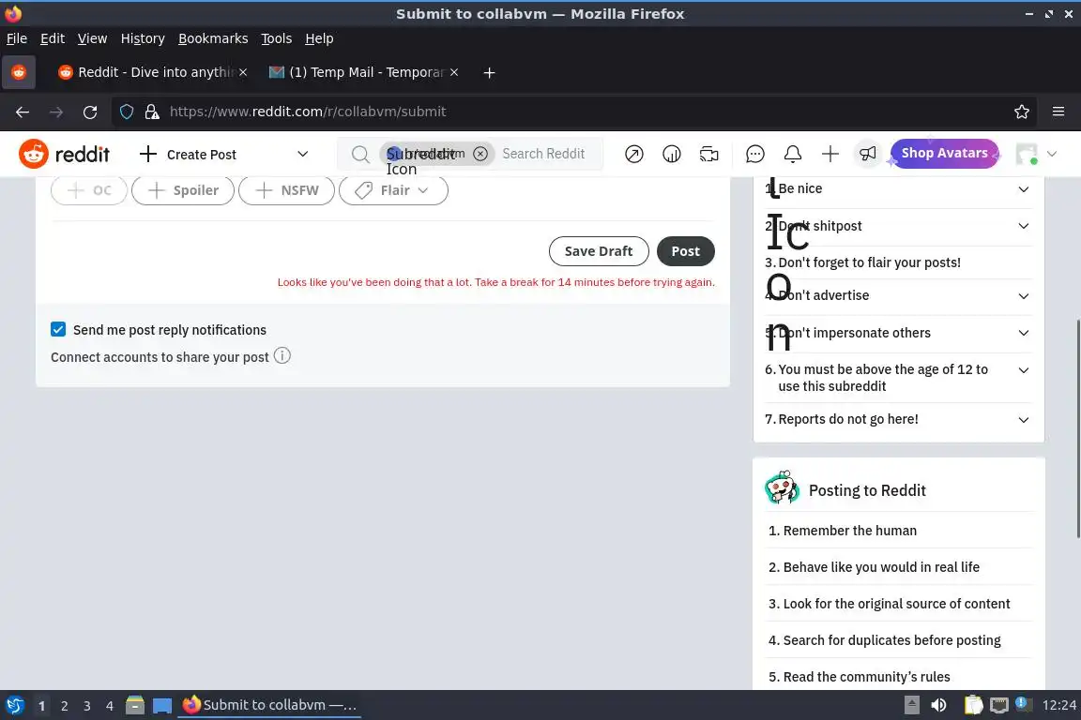Click the search magnifier icon
Viewport: 1081px width, 720px height.
360,154
